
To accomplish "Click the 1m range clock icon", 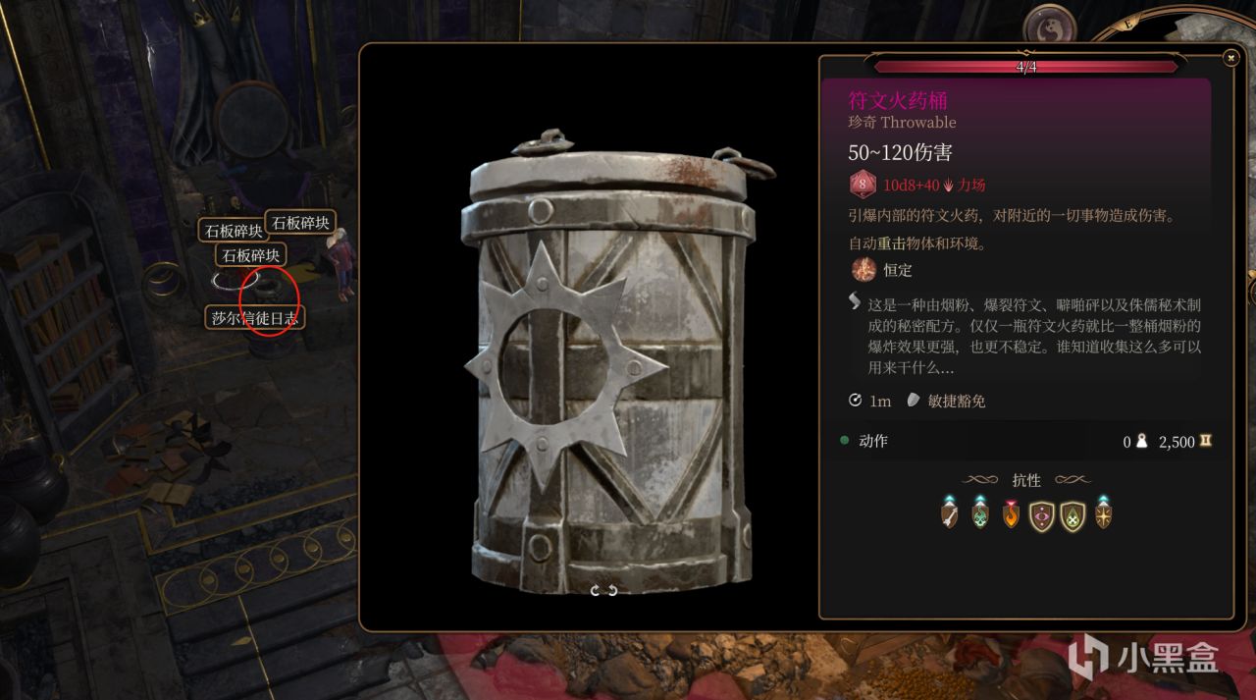I will click(855, 401).
